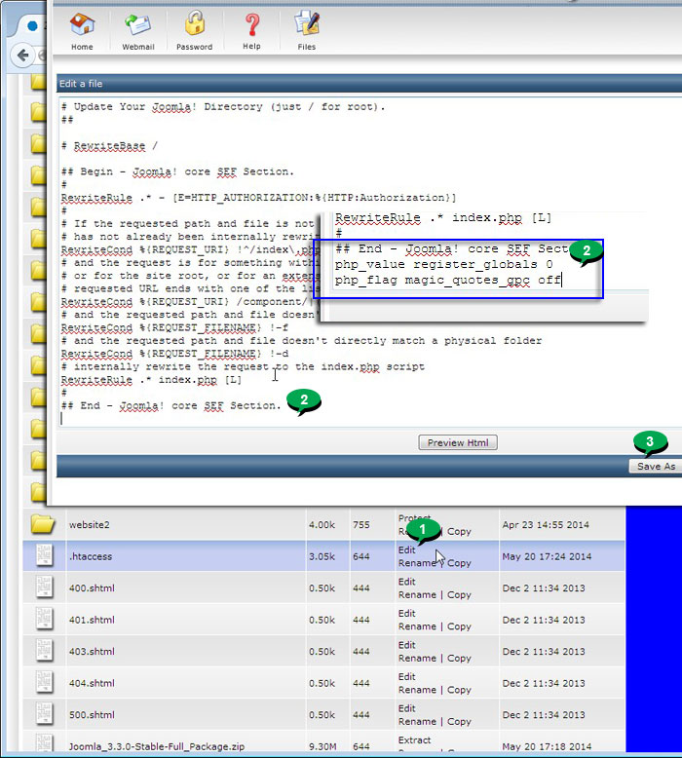Open the 400.shtml file name
Screen dimensions: 682x758
pyautogui.click(x=92, y=588)
